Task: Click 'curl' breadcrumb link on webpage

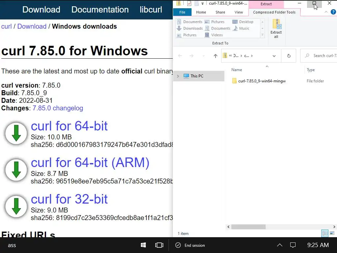Action: tap(7, 26)
